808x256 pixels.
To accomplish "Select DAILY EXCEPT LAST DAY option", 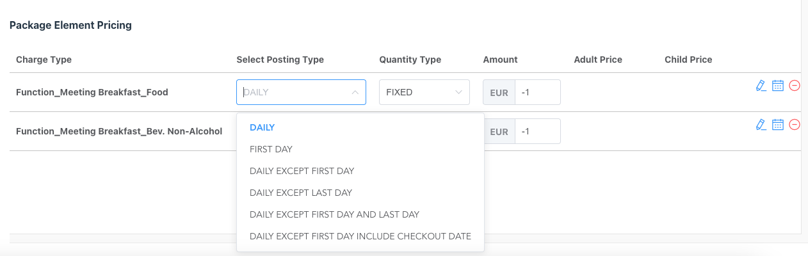I will 301,193.
